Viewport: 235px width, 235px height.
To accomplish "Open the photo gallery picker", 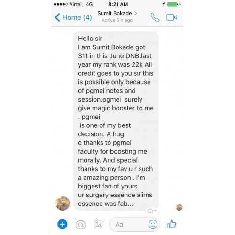I will pos(99,224).
